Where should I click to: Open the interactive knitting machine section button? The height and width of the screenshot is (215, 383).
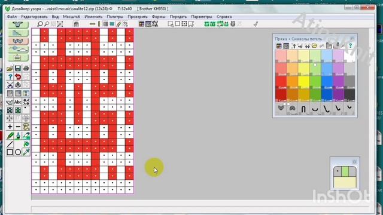pyautogui.click(x=18, y=58)
